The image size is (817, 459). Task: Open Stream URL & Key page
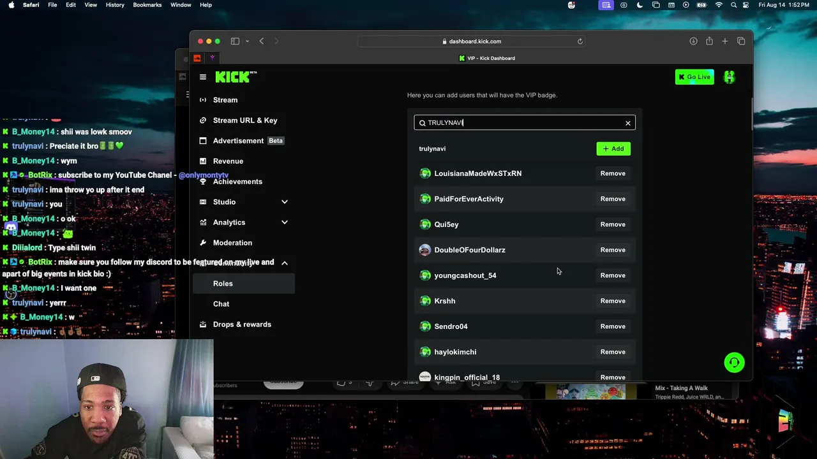(x=245, y=120)
